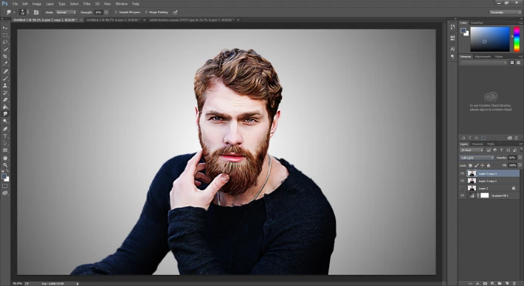Toggle lock all button in Layers
The image size is (524, 286).
[489, 165]
